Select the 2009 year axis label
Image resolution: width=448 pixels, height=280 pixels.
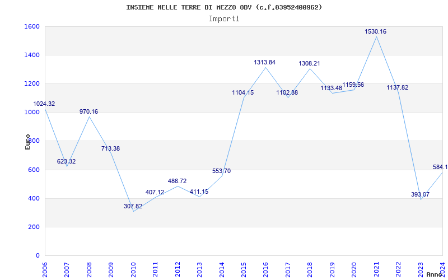(111, 269)
